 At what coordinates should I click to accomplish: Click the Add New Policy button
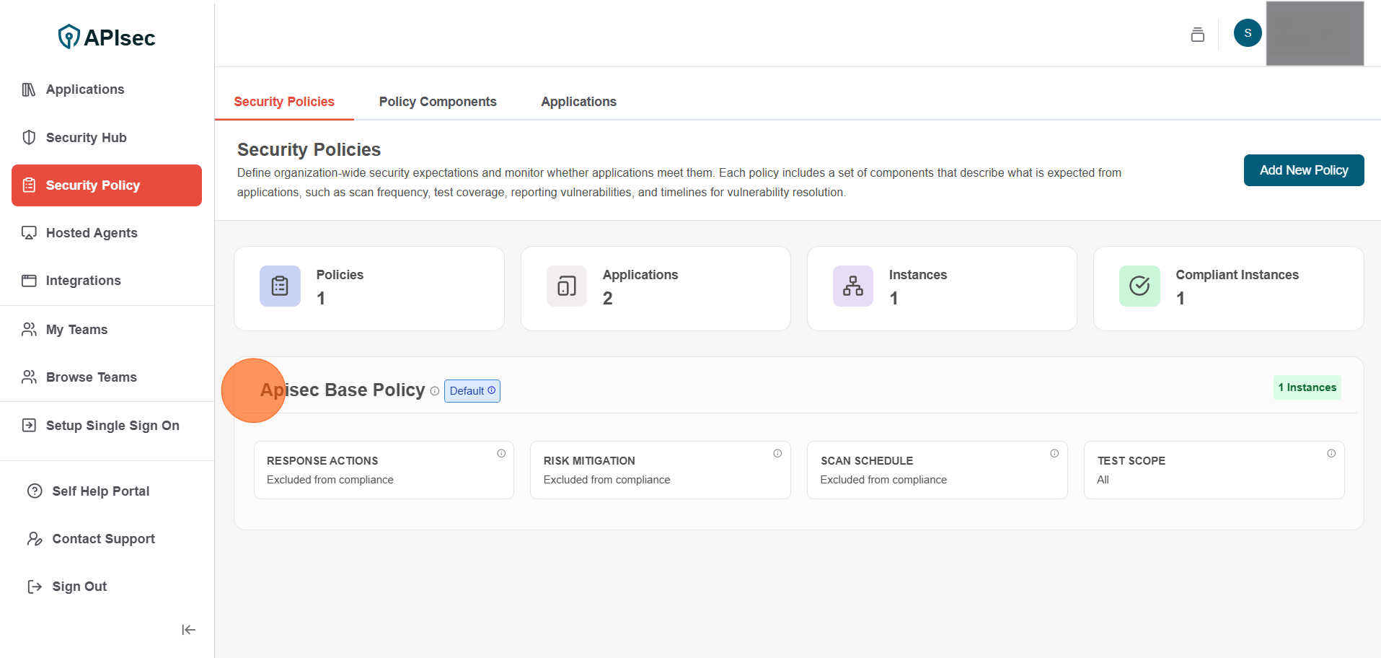coord(1303,170)
